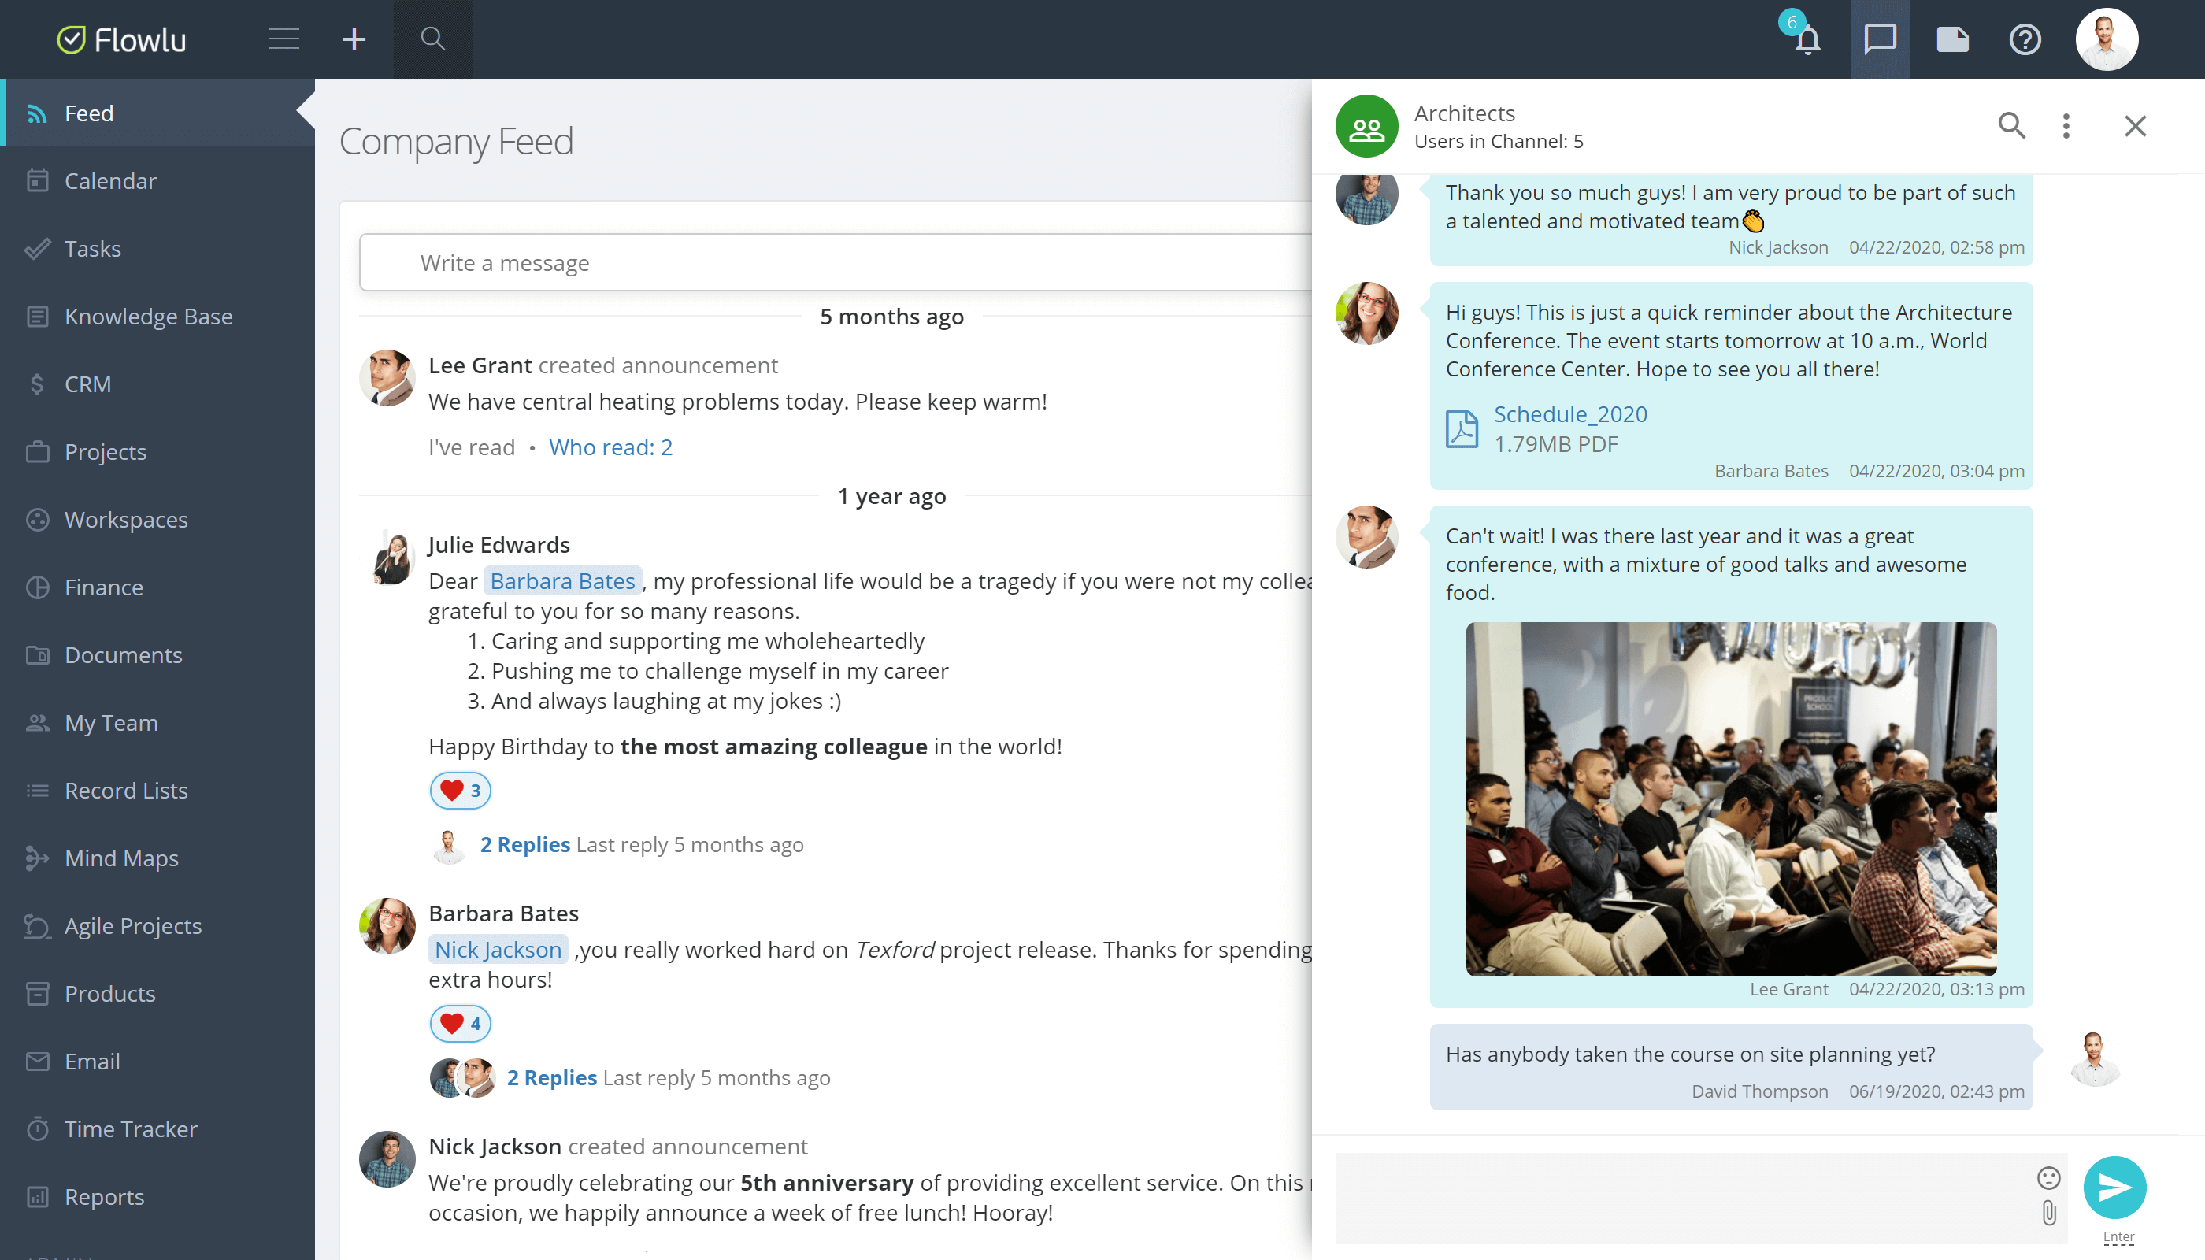Viewport: 2205px width, 1260px height.
Task: Attach a file using the paperclip
Action: click(x=2049, y=1214)
